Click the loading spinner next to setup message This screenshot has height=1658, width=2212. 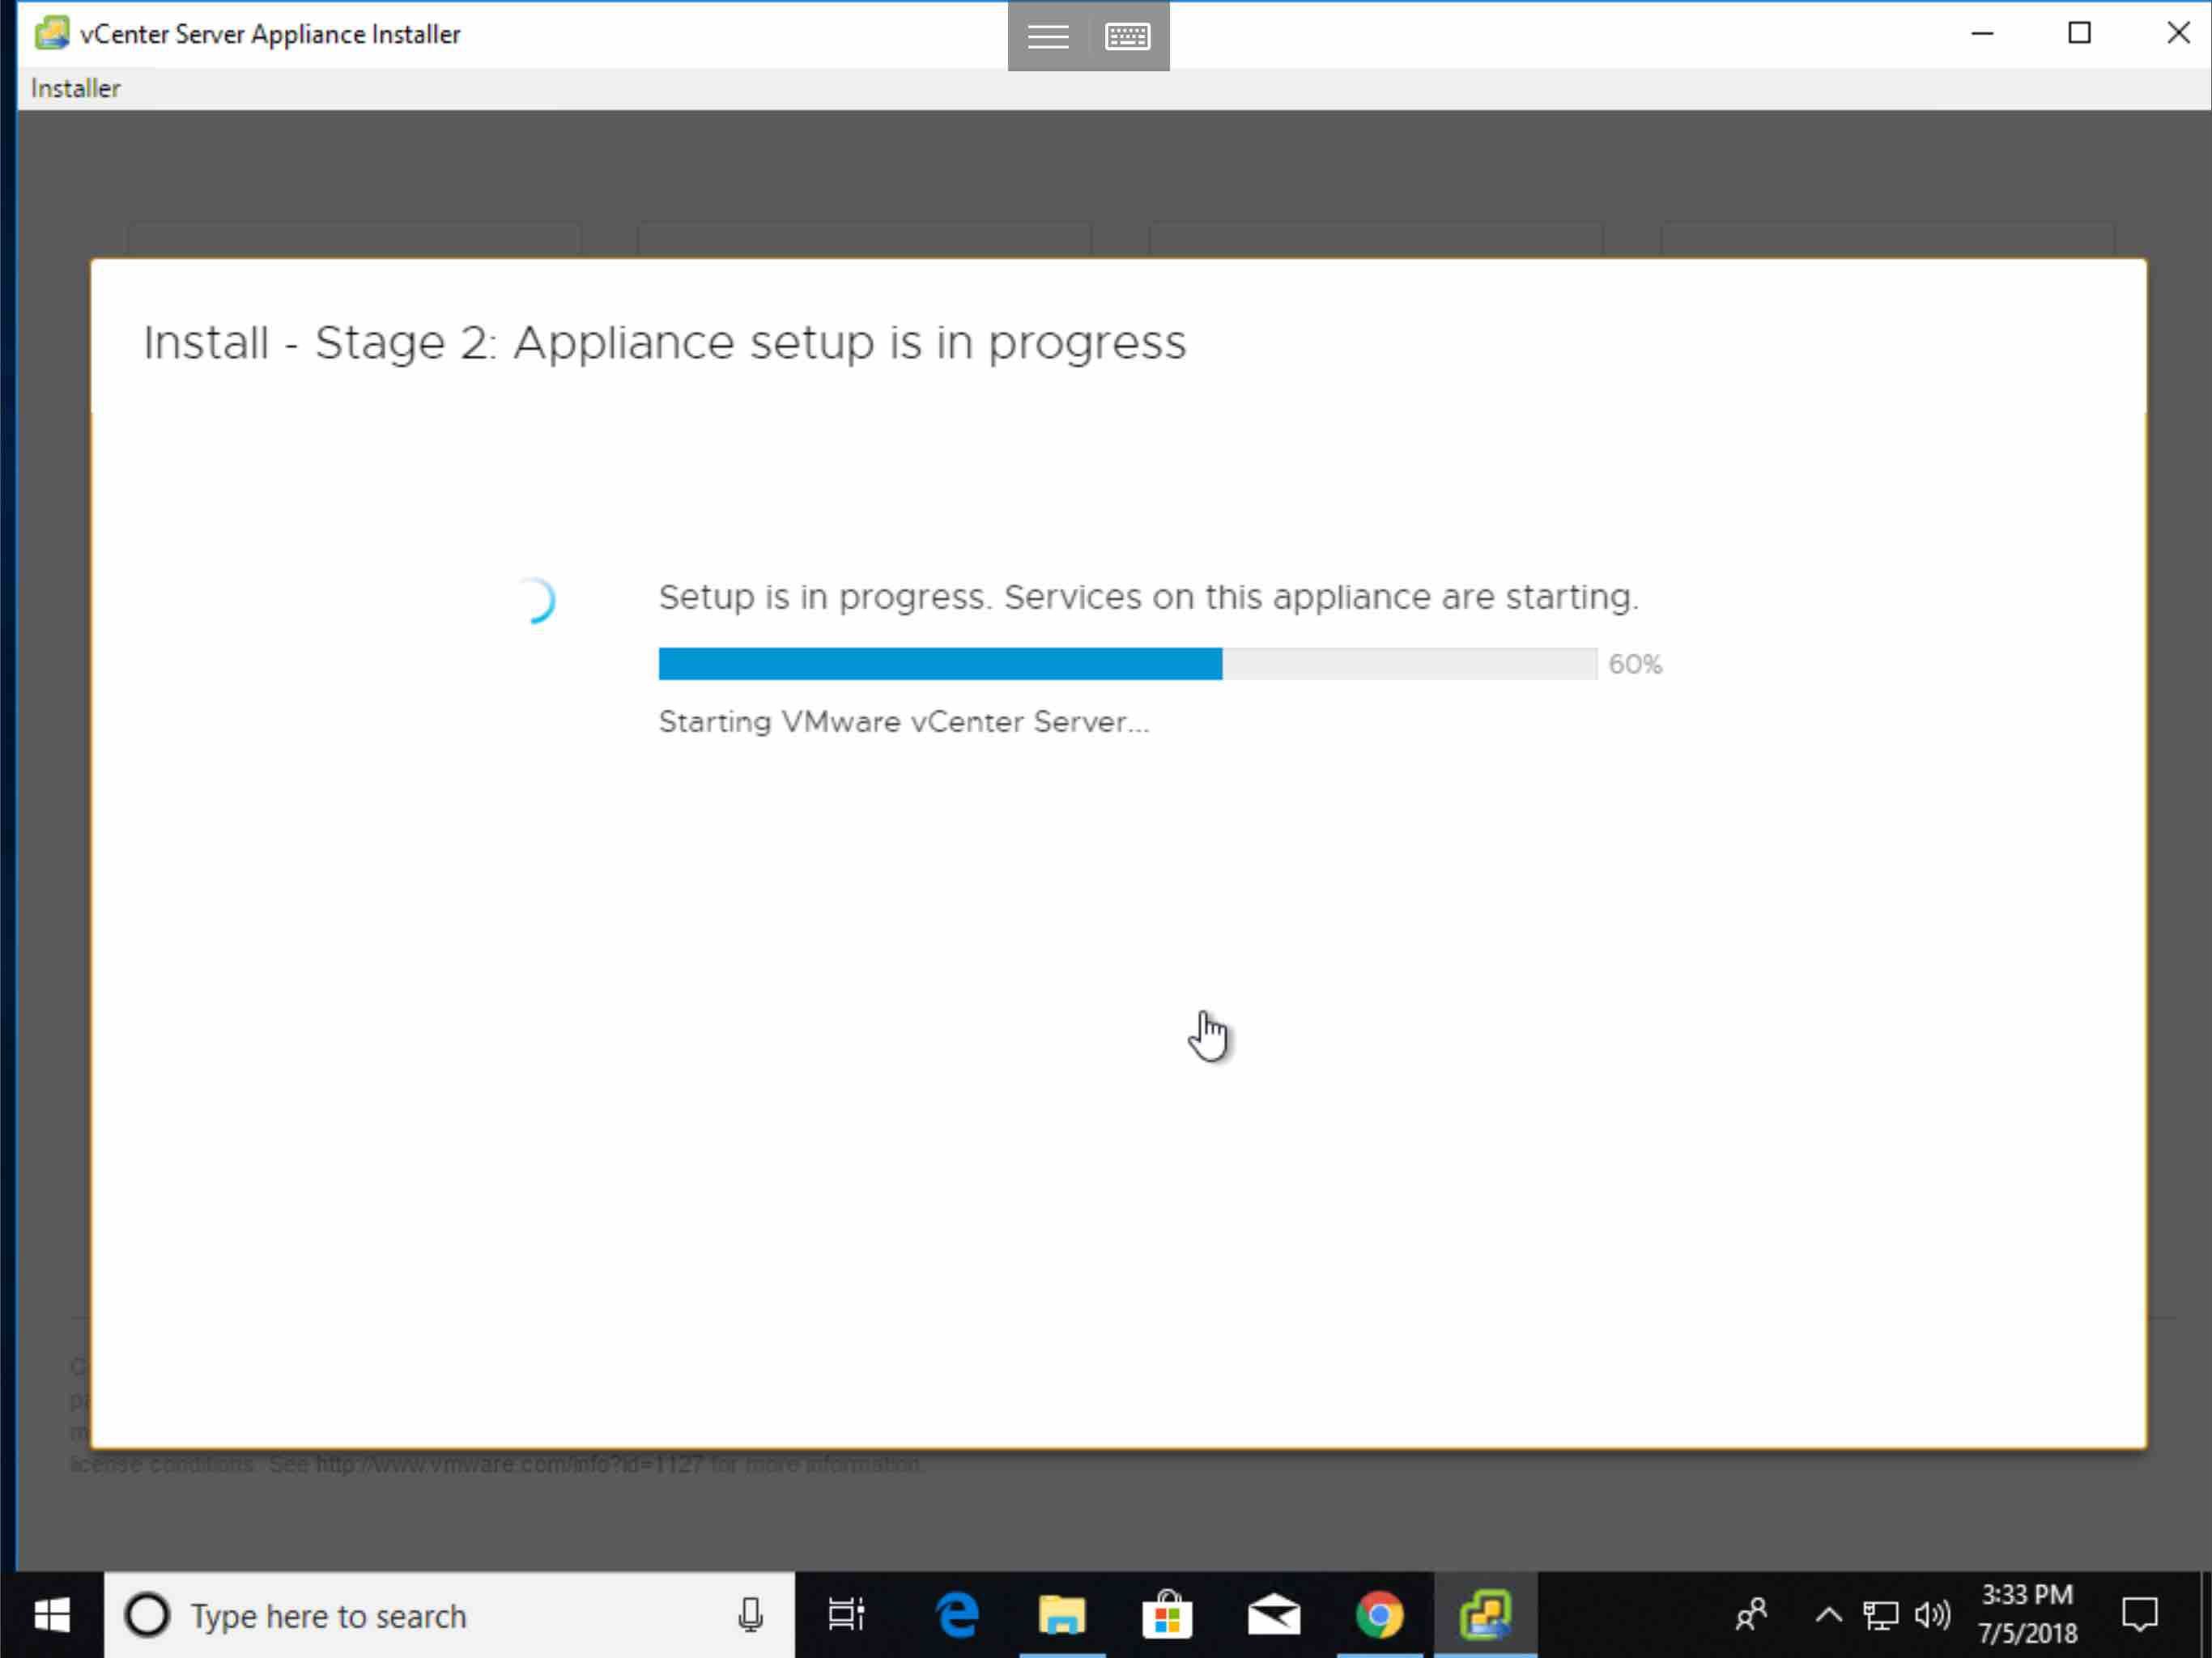coord(535,600)
